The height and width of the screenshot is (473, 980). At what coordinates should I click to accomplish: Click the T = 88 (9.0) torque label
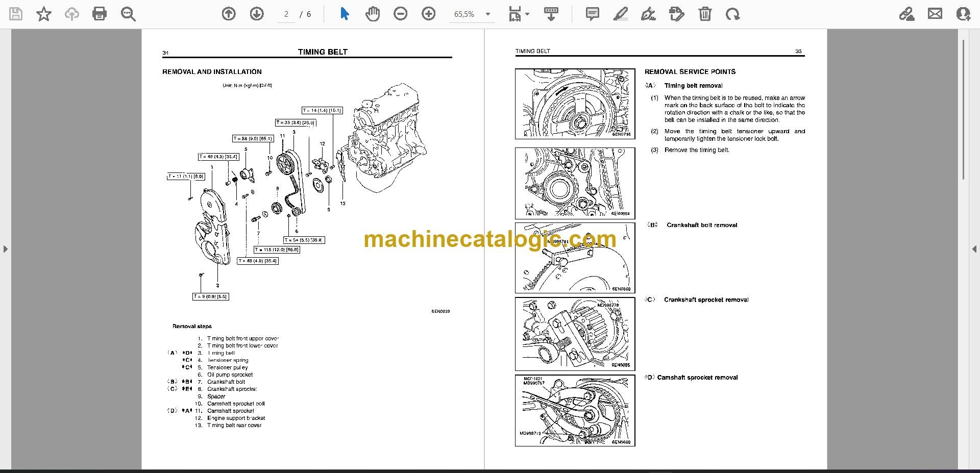(253, 138)
